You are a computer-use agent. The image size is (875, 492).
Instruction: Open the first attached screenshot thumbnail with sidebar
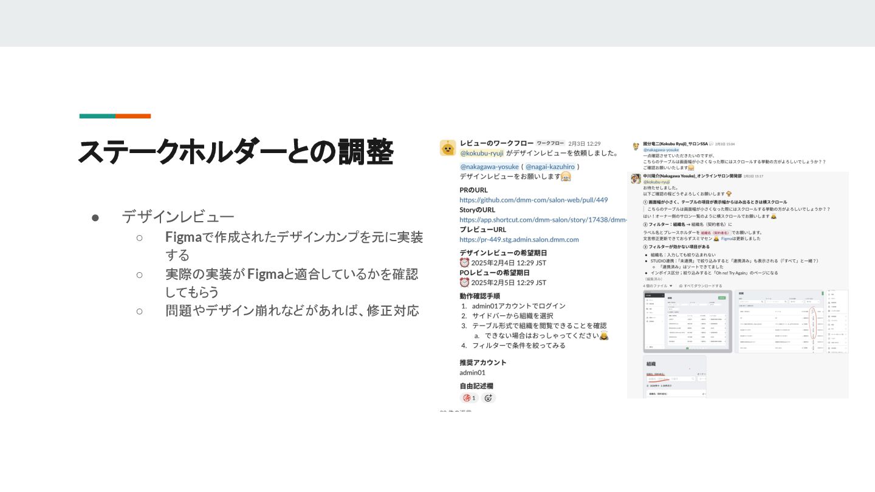coord(688,321)
